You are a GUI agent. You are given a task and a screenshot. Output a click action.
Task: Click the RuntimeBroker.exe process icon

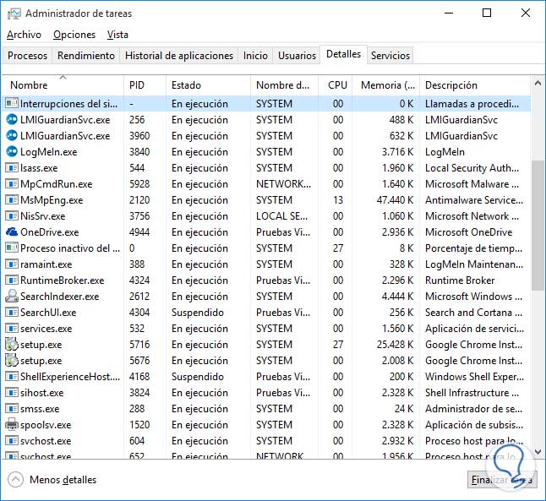coord(12,280)
